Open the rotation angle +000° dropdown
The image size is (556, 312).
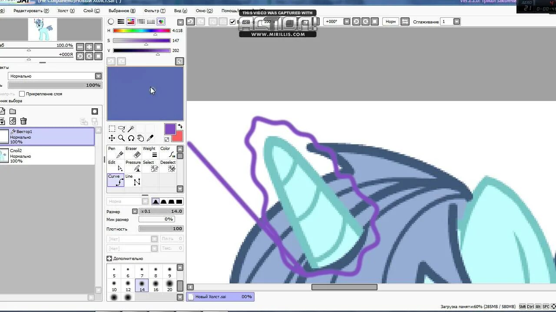347,21
